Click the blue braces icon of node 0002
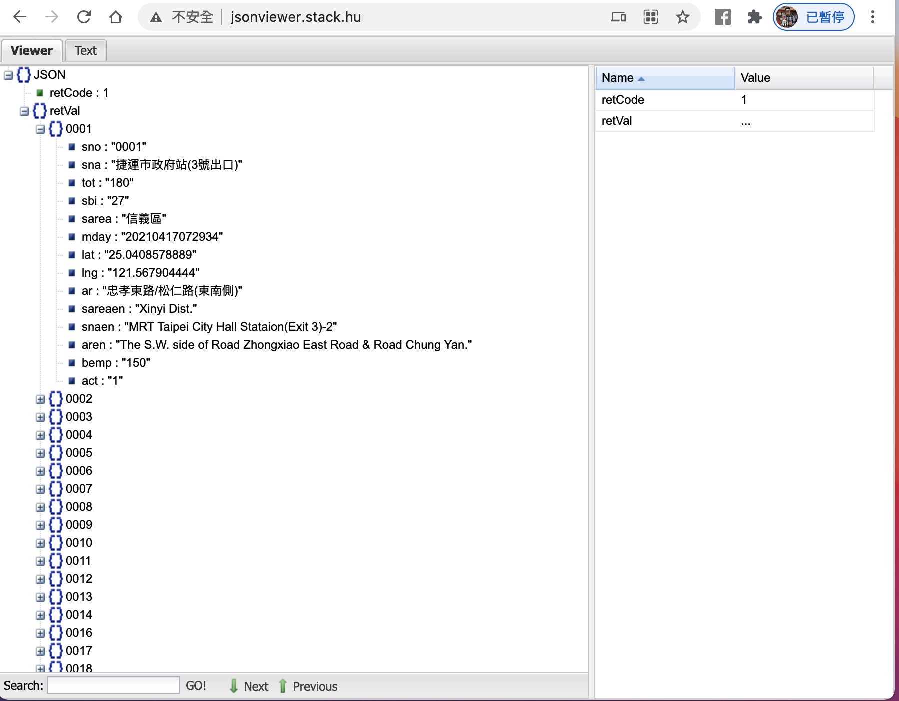The height and width of the screenshot is (701, 899). coord(56,399)
